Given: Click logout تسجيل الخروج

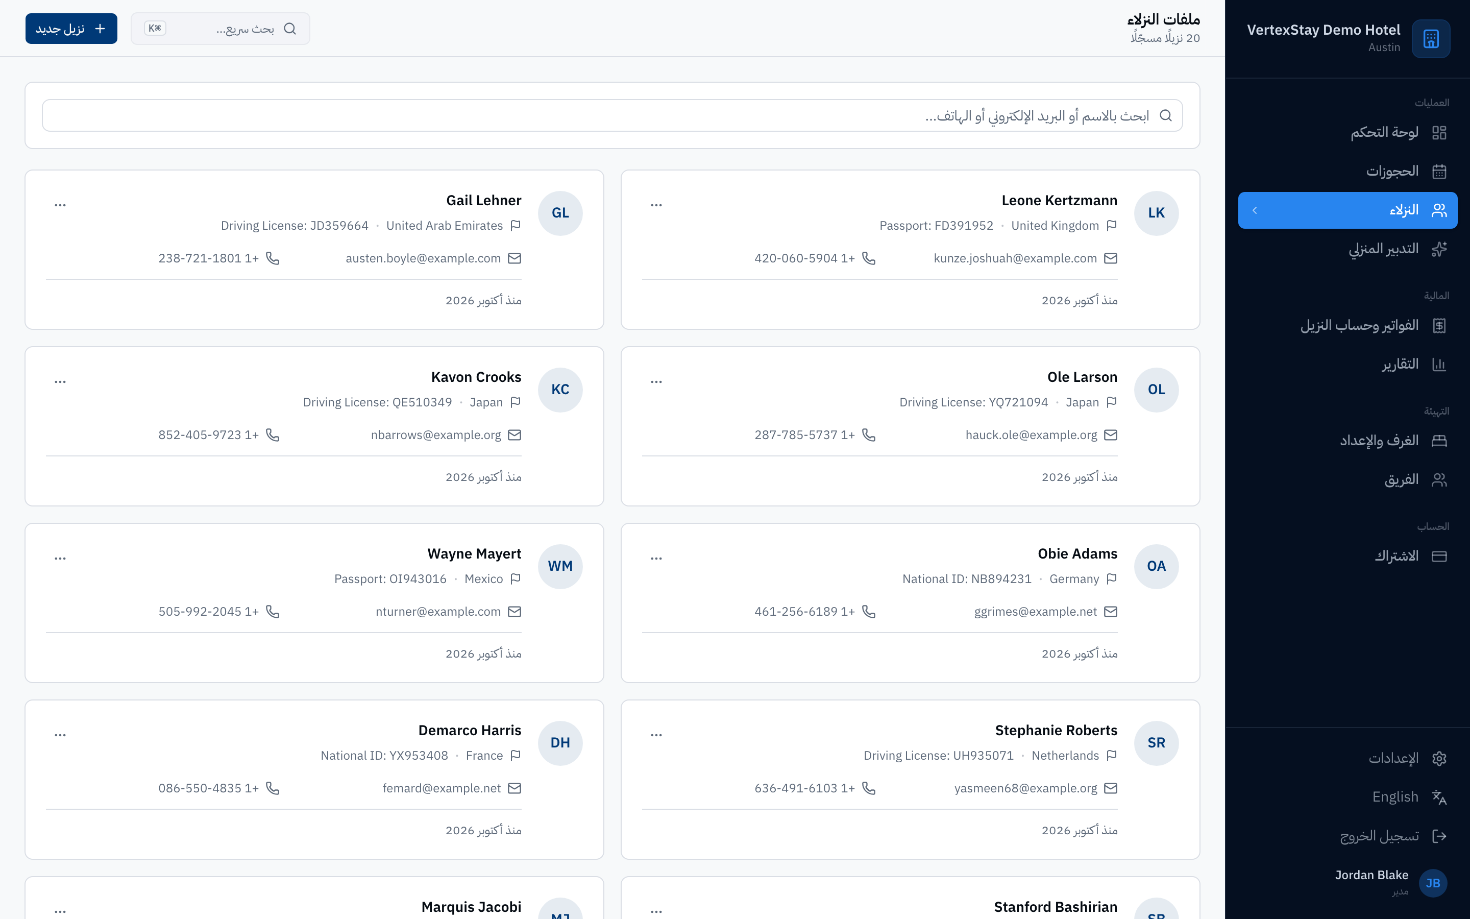Looking at the screenshot, I should 1347,836.
